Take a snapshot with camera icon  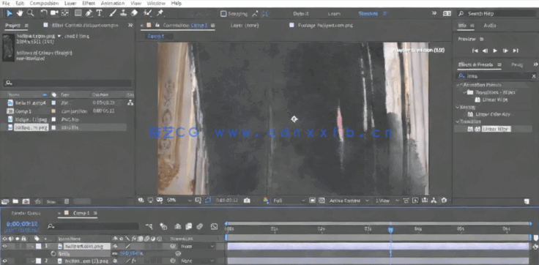pos(247,201)
